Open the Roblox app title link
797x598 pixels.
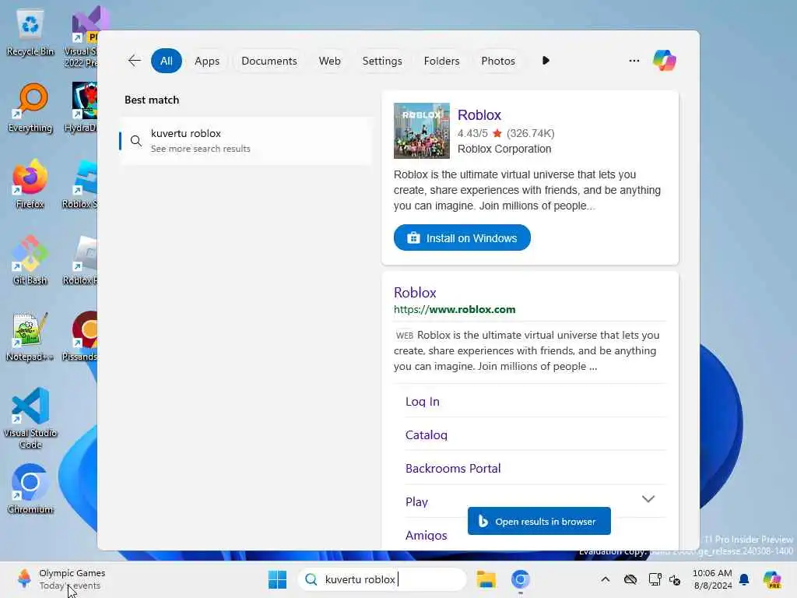[479, 115]
